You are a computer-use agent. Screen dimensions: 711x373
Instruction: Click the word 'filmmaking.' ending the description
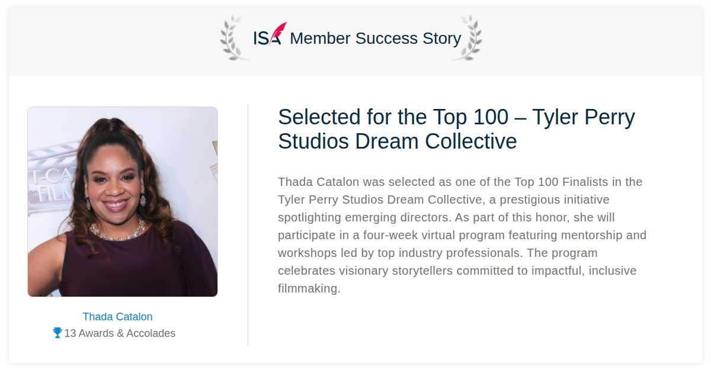pos(309,289)
